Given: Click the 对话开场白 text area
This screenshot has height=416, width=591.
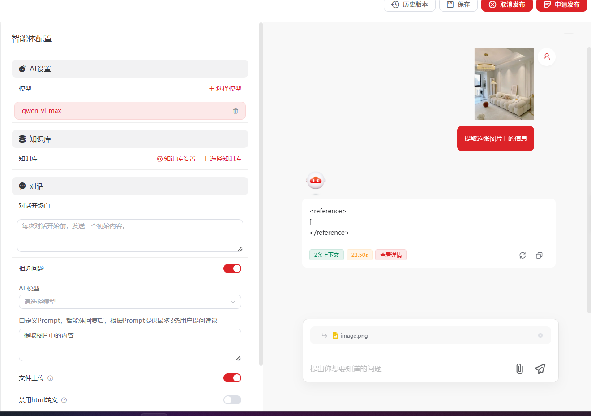Looking at the screenshot, I should coord(130,235).
